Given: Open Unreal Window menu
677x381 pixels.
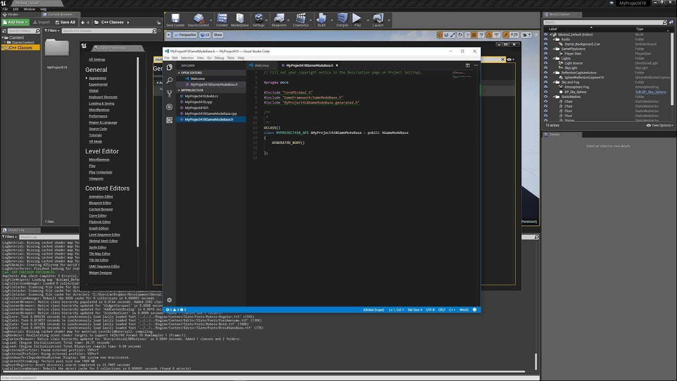Looking at the screenshot, I should [30, 9].
